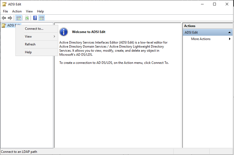Select Help in the context menu

[37, 52]
